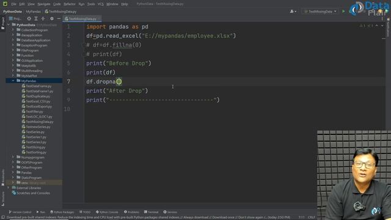Click inside dropna parentheses on line 7
This screenshot has width=391, height=220.
[x=119, y=81]
